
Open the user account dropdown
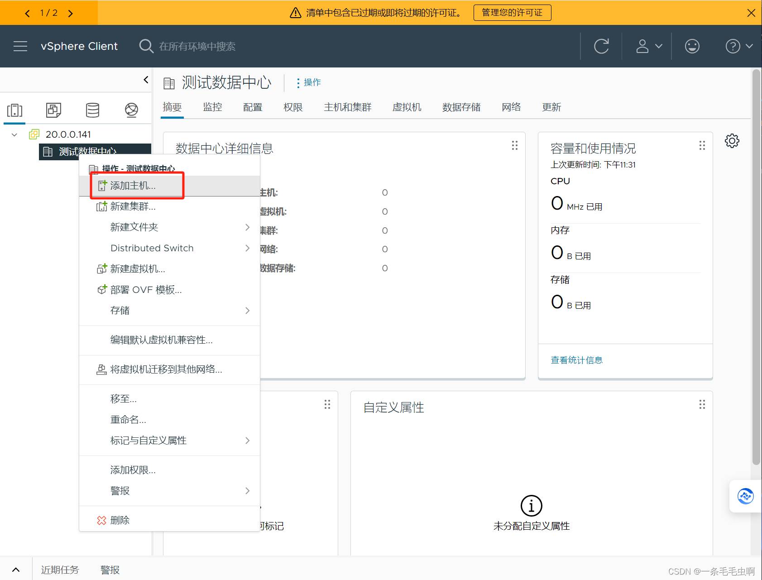[x=649, y=46]
